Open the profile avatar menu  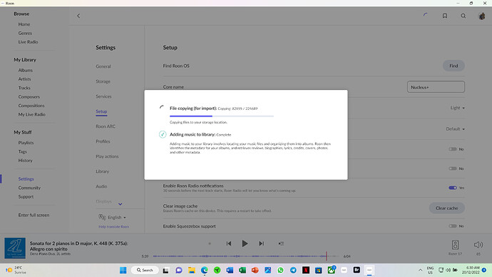click(x=481, y=16)
